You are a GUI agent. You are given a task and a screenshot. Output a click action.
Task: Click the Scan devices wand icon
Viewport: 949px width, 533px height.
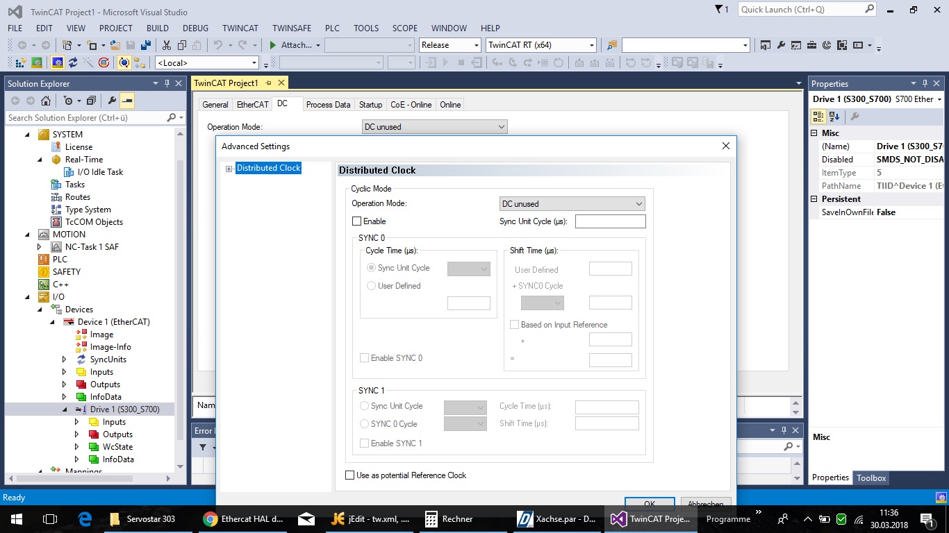click(x=88, y=62)
